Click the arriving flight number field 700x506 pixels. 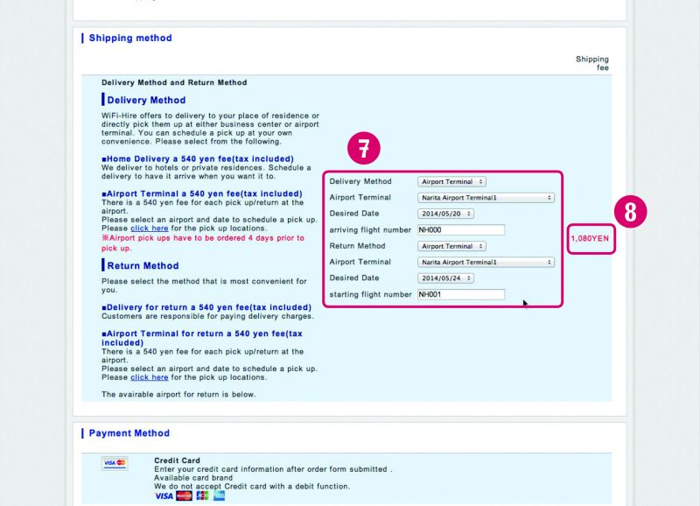point(461,230)
